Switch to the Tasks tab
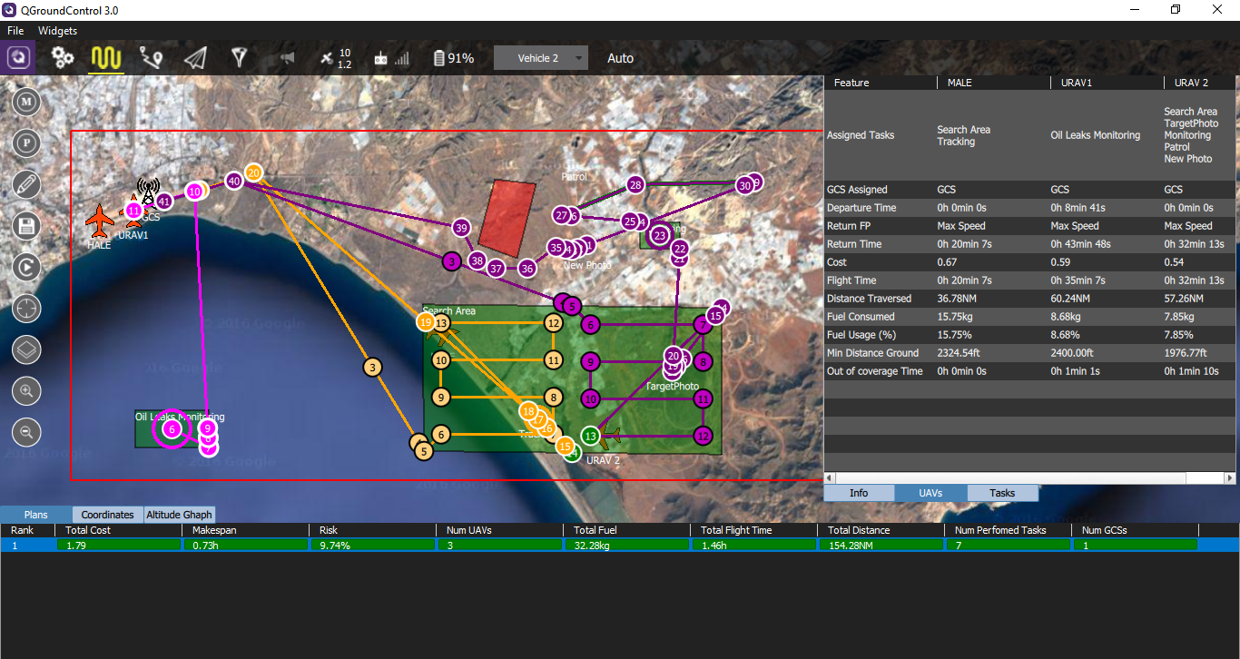 pyautogui.click(x=1002, y=493)
